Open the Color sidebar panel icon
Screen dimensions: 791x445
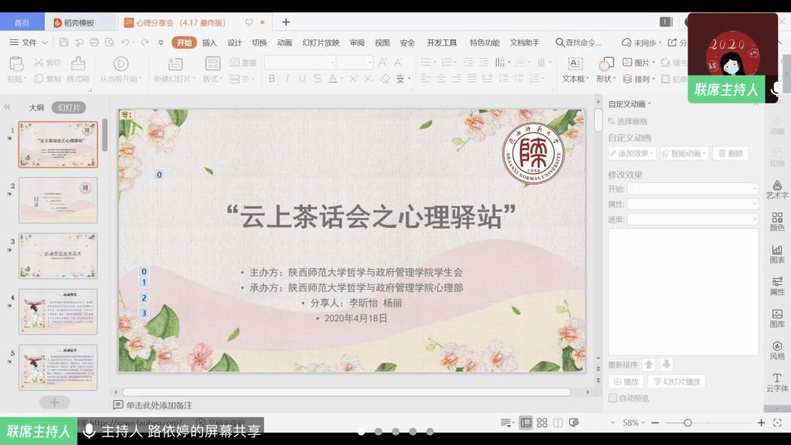coord(777,217)
